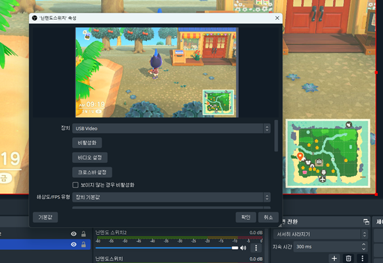
Task: Close the '닌텐도스위치' 속성 dialog
Action: pos(277,18)
